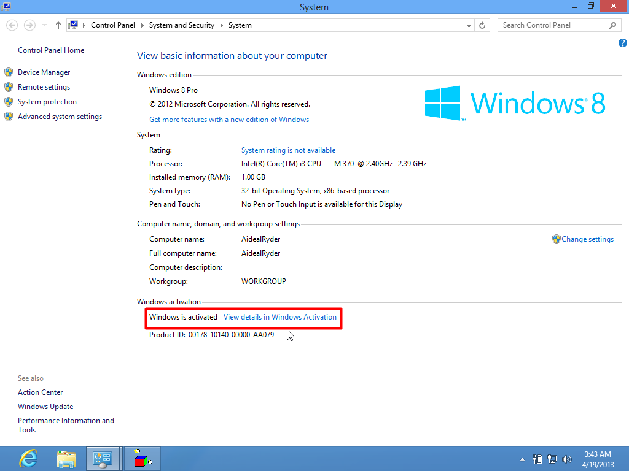This screenshot has width=629, height=471.
Task: Show hidden tray icons arrow
Action: tap(522, 459)
